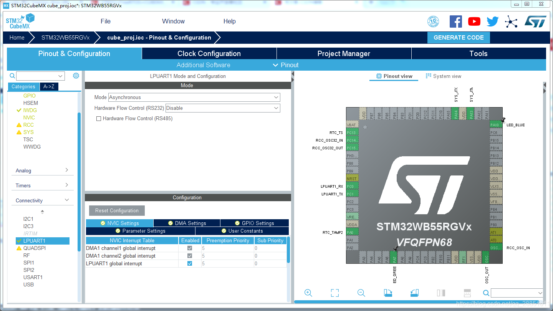
Task: Select IWDG in categories list
Action: click(x=30, y=110)
